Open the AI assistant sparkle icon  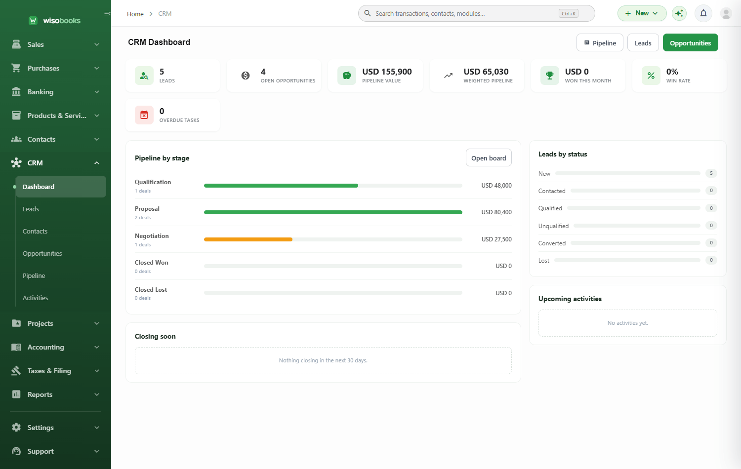tap(679, 13)
